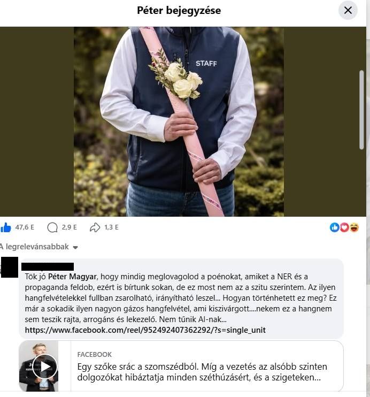Open the STAFF vest photo in the post
Image resolution: width=370 pixels, height=397 pixels.
coord(179,121)
